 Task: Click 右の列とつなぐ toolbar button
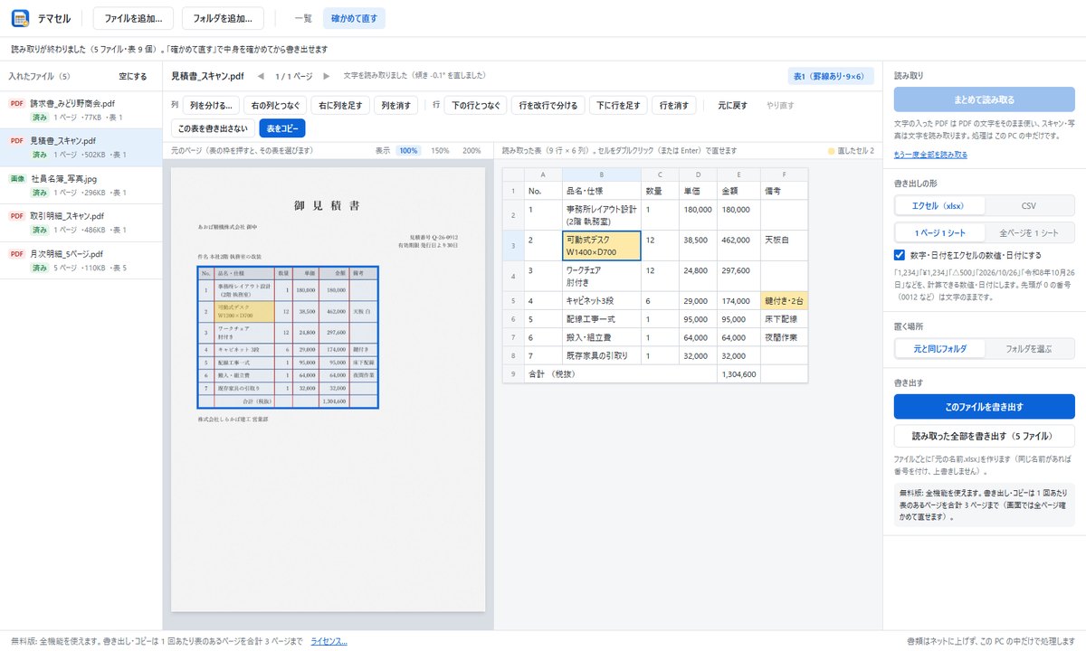point(277,106)
